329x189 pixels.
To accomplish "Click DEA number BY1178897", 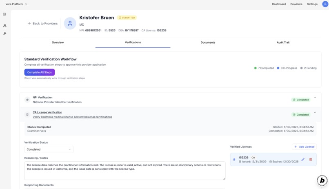I will click(132, 31).
